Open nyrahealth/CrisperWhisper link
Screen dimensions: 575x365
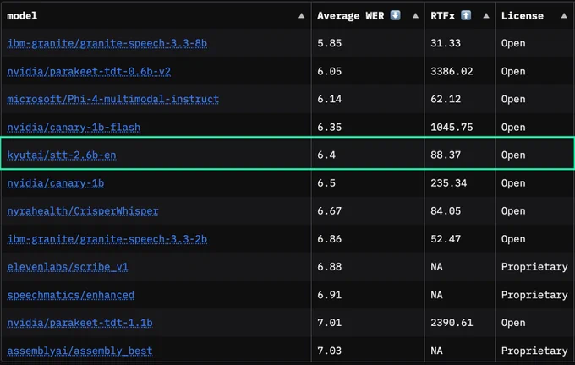coord(83,211)
